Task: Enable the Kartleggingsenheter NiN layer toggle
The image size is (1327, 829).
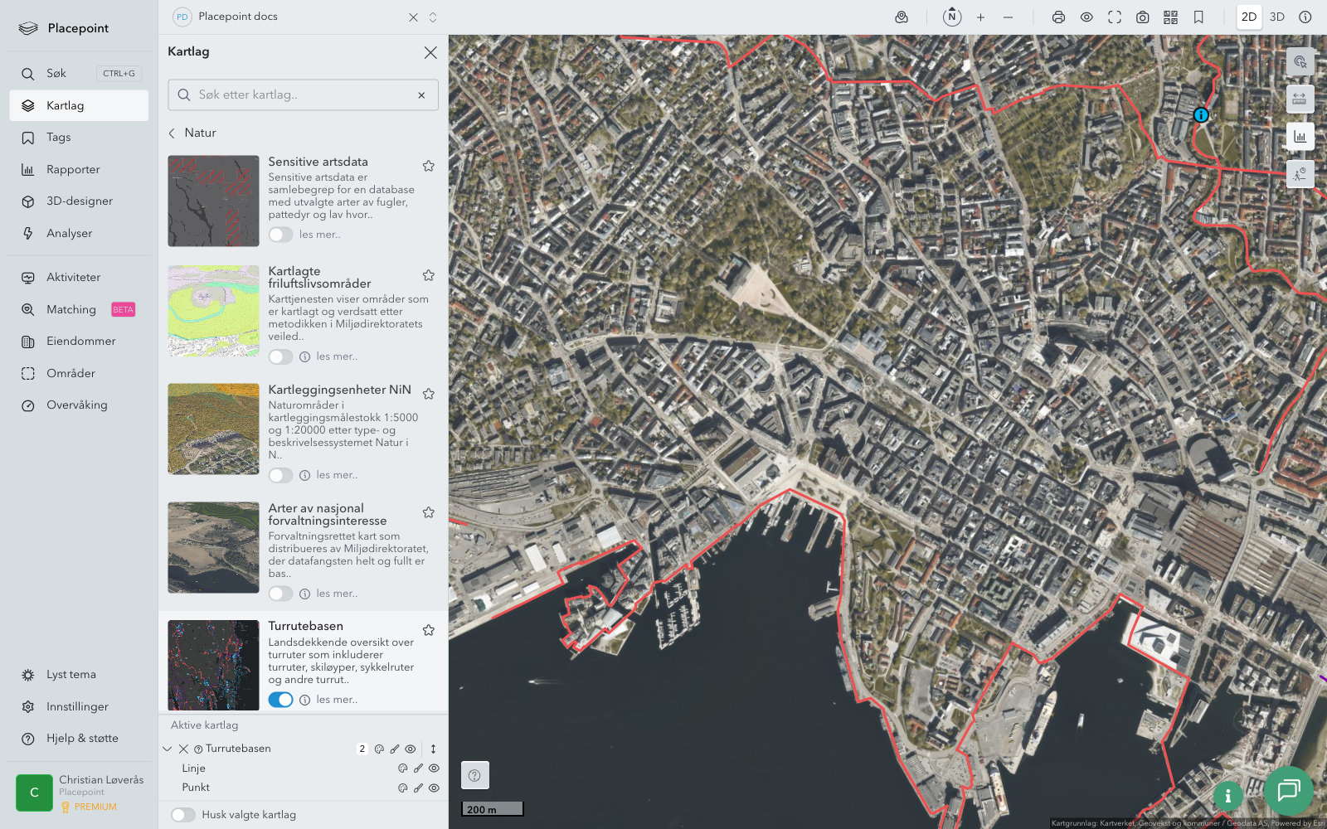Action: click(280, 475)
